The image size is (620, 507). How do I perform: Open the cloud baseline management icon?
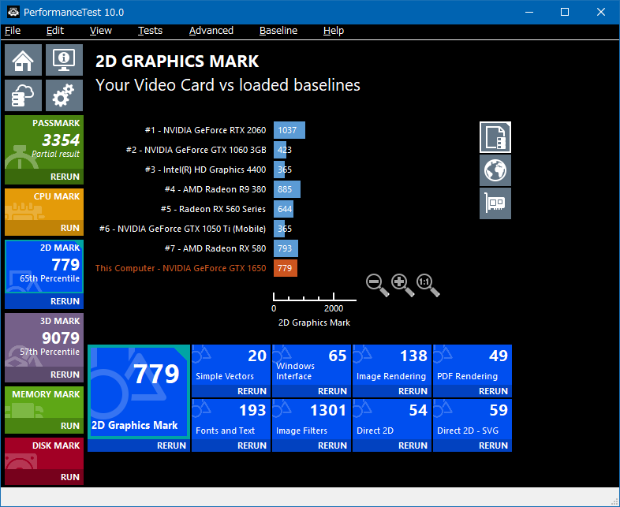[24, 95]
